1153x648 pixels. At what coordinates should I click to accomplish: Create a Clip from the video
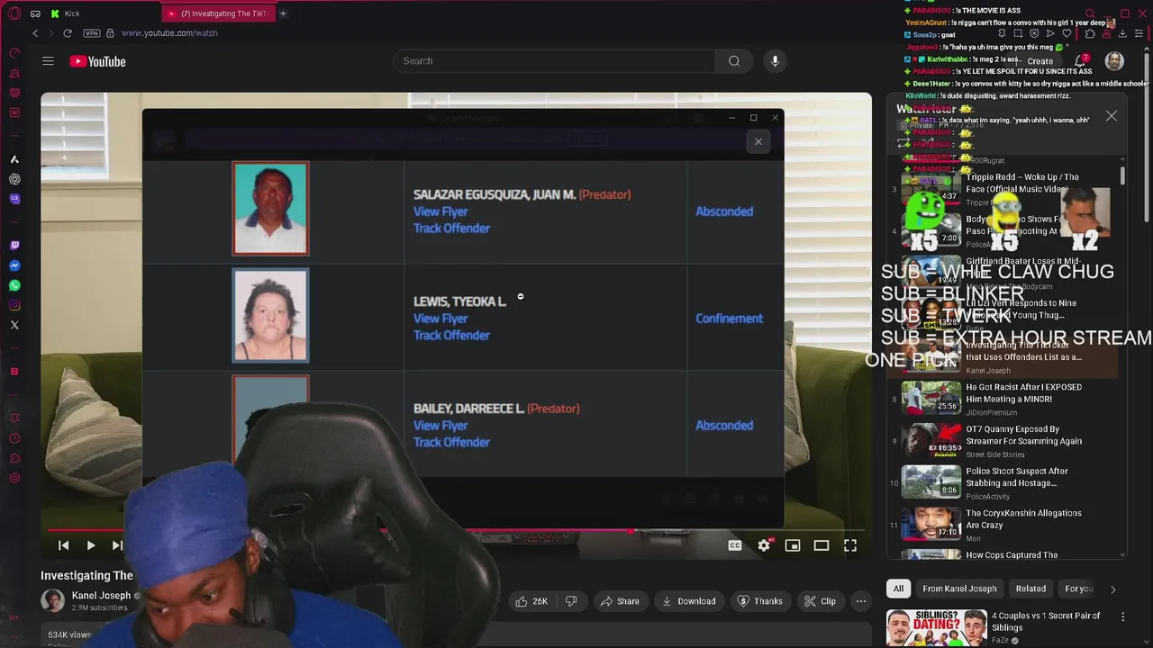click(x=820, y=601)
